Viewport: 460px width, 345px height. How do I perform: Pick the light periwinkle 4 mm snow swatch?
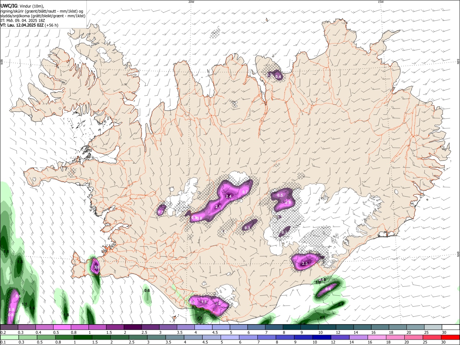pos(203,327)
